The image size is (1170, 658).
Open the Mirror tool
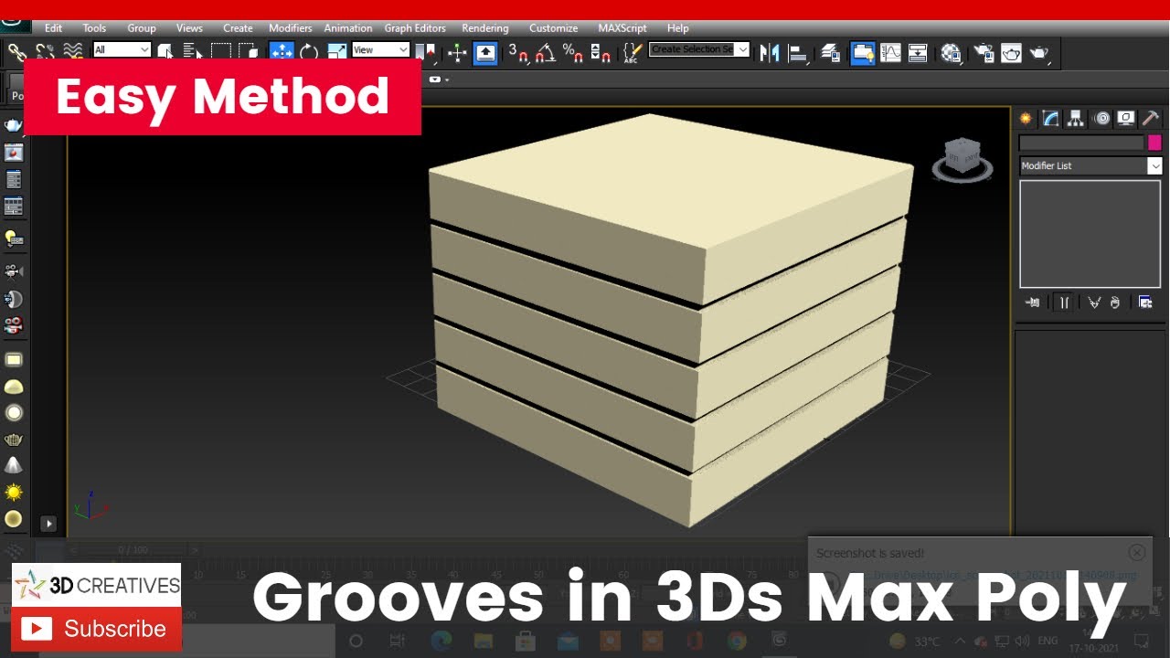point(770,53)
